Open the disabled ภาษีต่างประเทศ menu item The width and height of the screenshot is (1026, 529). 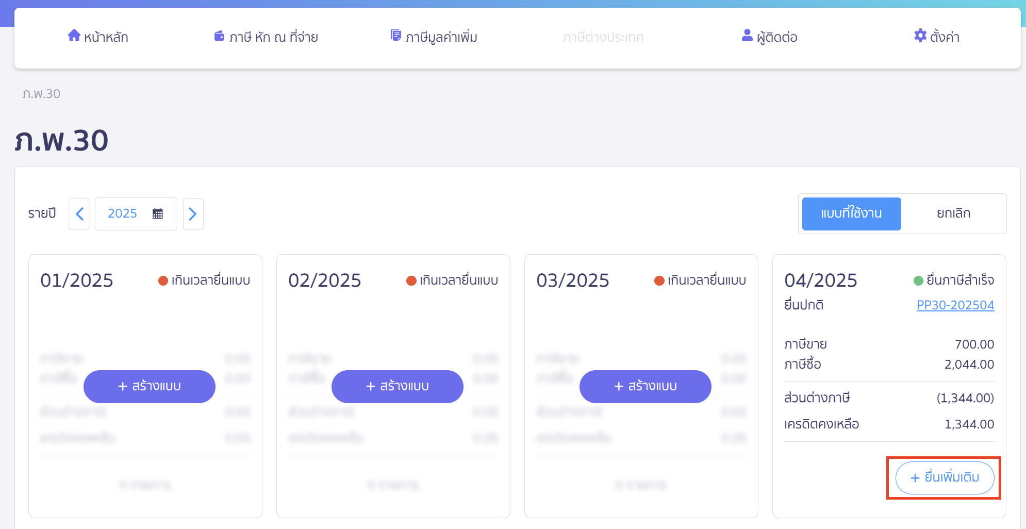pos(603,37)
